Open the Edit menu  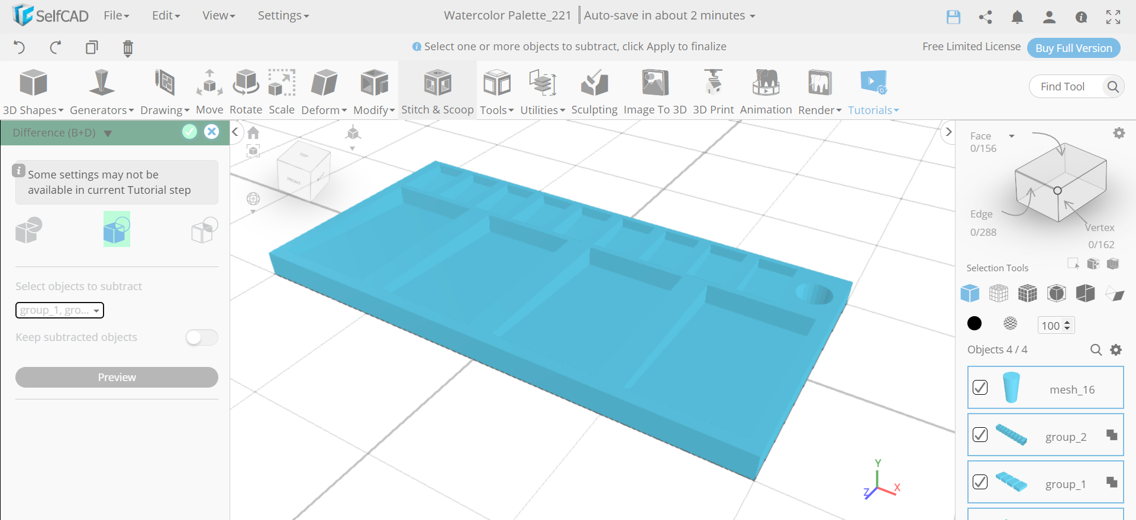click(x=166, y=16)
